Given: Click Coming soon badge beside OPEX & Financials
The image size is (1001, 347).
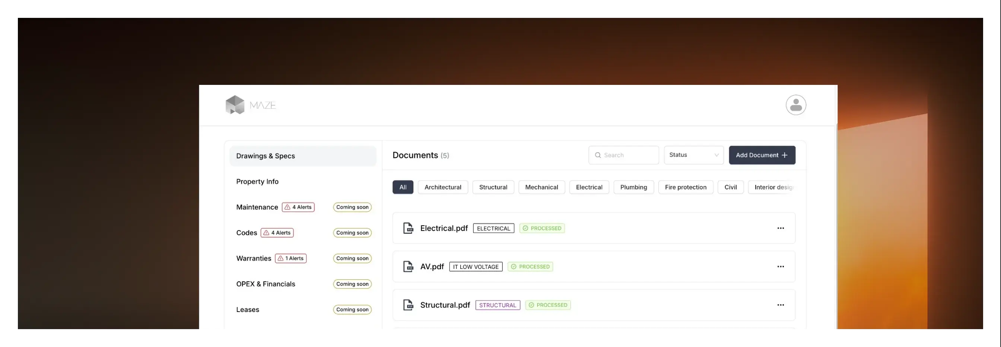Looking at the screenshot, I should [x=352, y=284].
